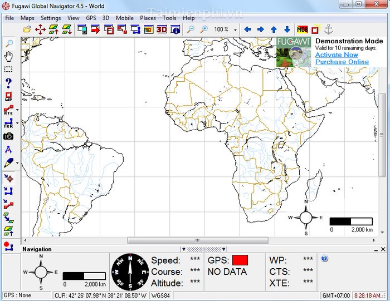Open the zoom percentage dropdown arrow
This screenshot has height=301, width=390.
(235, 30)
